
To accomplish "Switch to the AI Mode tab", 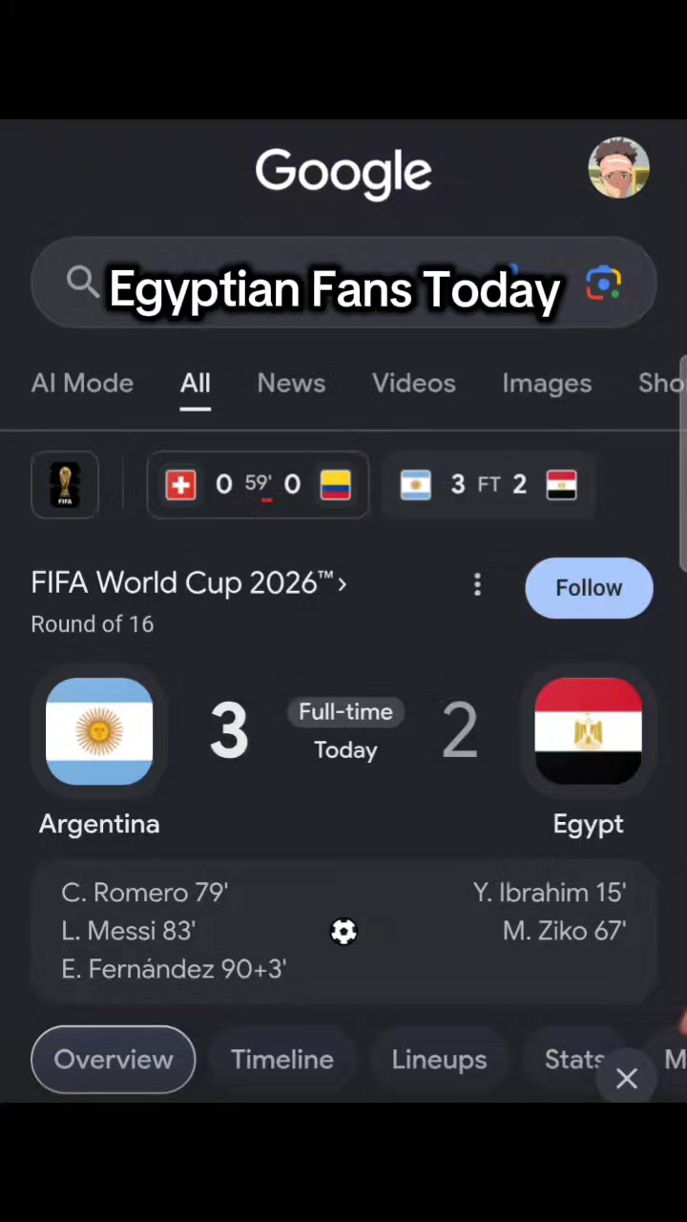I will pos(82,384).
